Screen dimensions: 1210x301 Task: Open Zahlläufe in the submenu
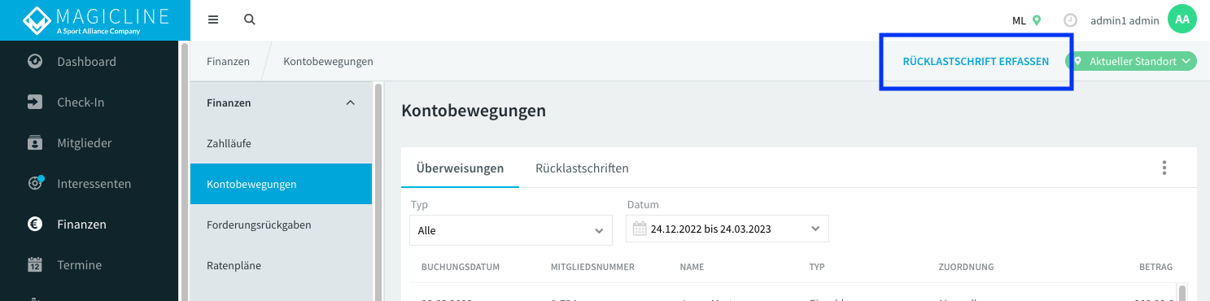click(x=282, y=143)
